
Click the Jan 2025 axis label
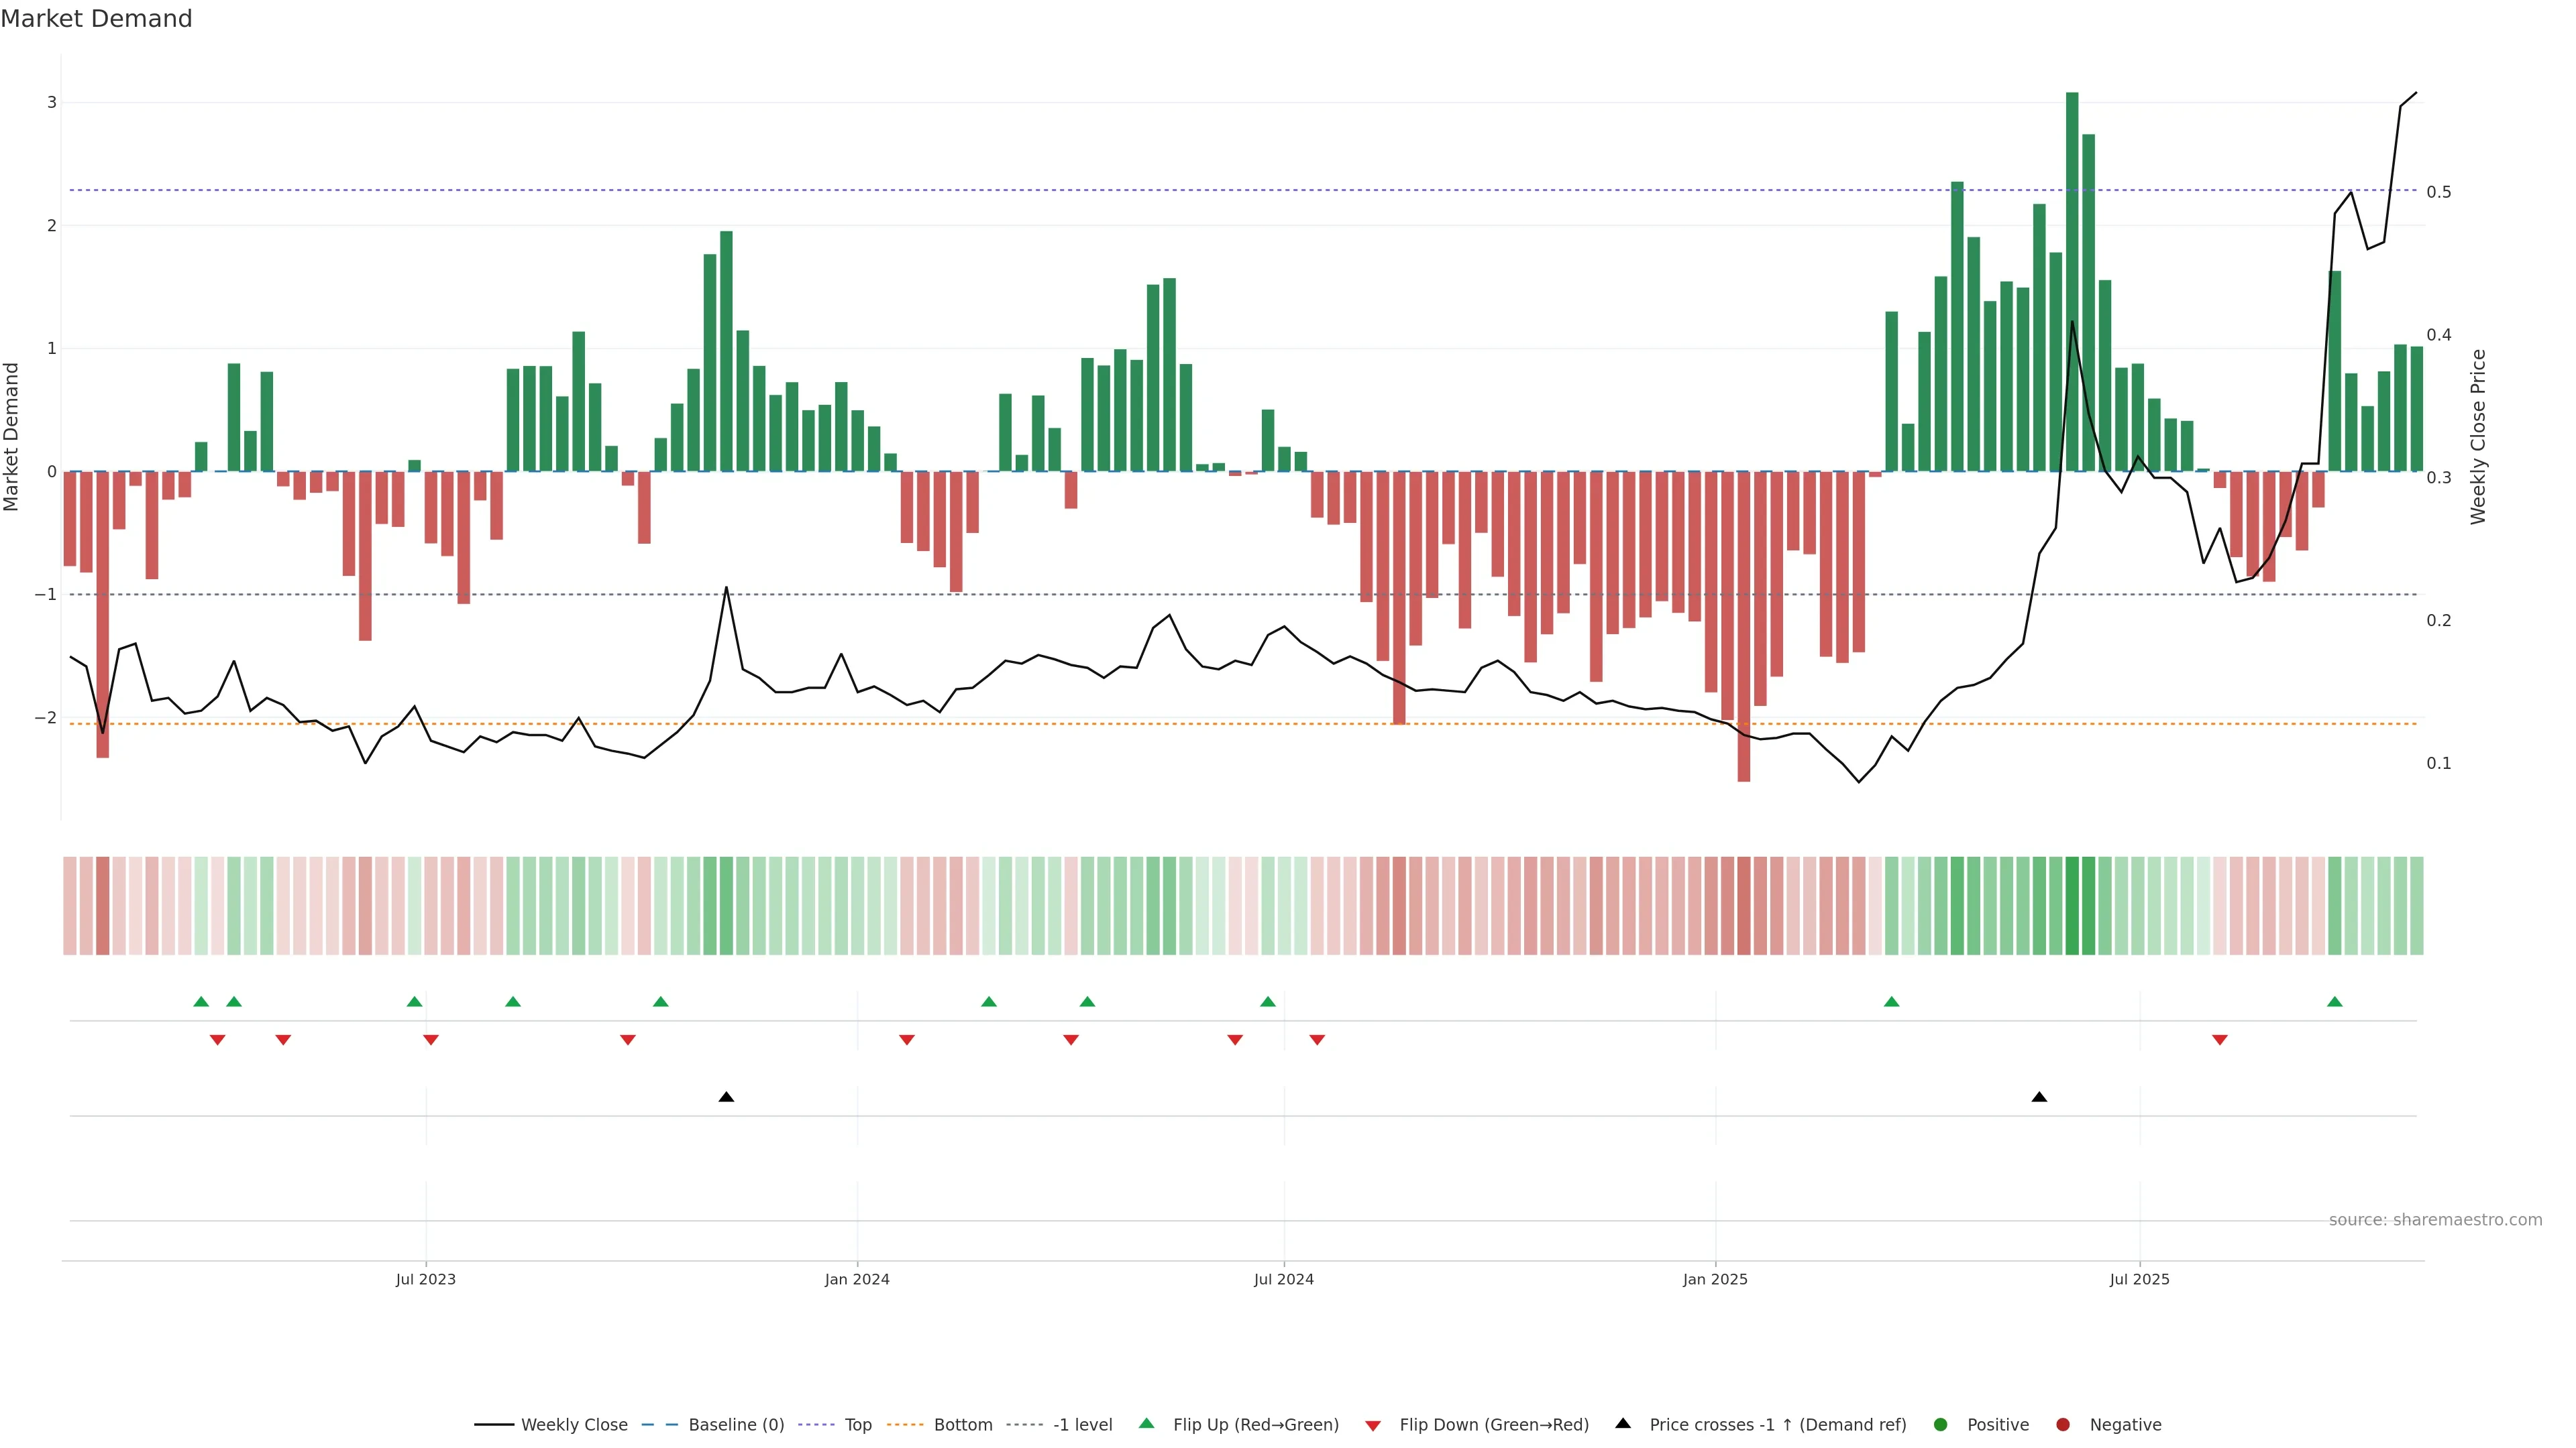[x=1715, y=1279]
